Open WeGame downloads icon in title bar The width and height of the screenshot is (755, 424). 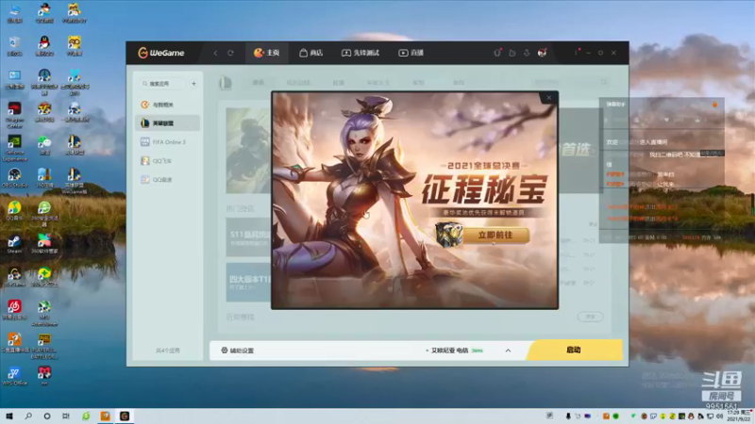click(527, 53)
